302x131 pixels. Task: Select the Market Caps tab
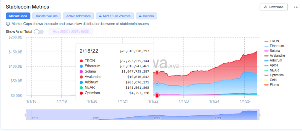click(x=18, y=16)
